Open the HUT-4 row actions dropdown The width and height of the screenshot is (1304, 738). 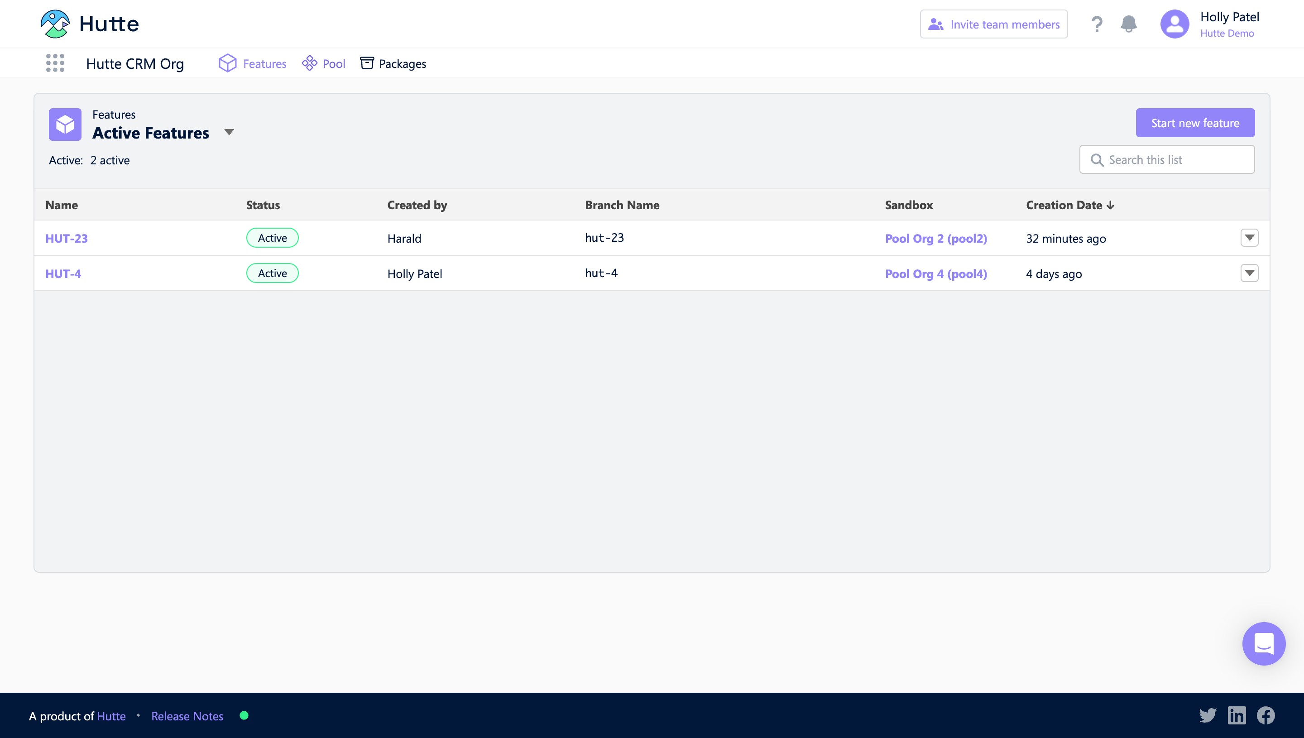click(1249, 273)
